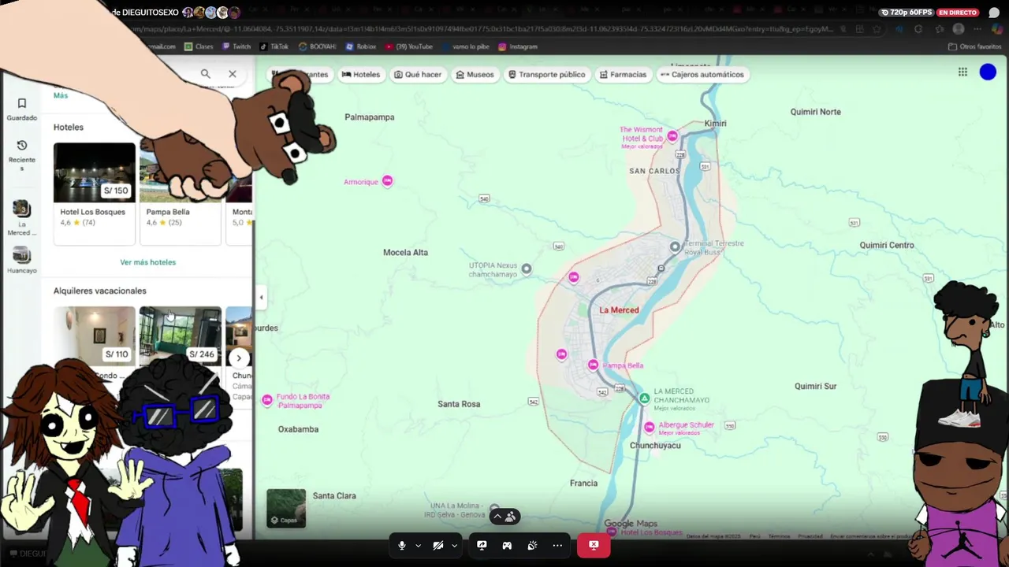Open the BOOYAH! bookmark
This screenshot has height=567, width=1009.
coord(317,46)
